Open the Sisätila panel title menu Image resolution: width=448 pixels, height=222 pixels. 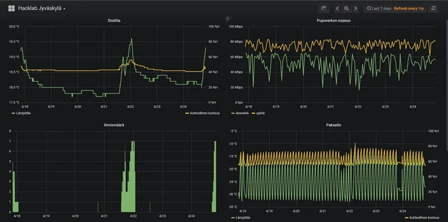(114, 21)
